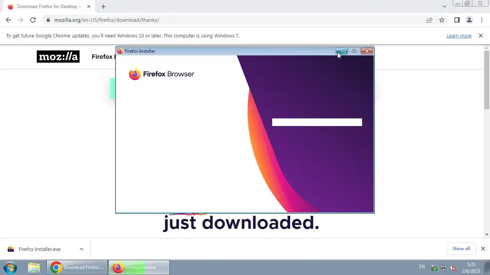Image resolution: width=490 pixels, height=275 pixels.
Task: Go back in Chrome browser
Action: click(x=8, y=20)
